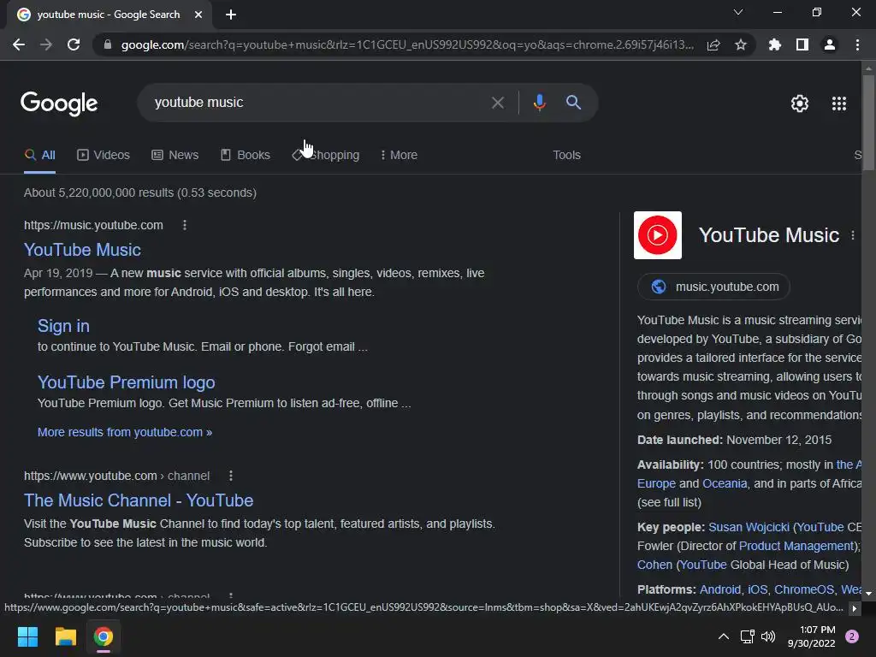Click the scrollbar down arrow
The width and height of the screenshot is (876, 657).
[x=868, y=594]
